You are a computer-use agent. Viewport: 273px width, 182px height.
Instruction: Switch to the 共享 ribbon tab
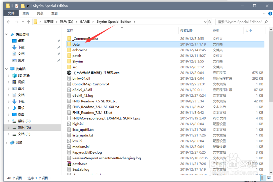40,13
